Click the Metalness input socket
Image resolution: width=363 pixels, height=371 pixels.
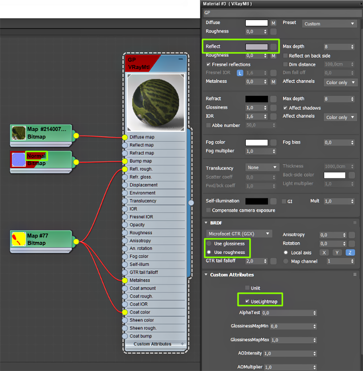pyautogui.click(x=125, y=280)
